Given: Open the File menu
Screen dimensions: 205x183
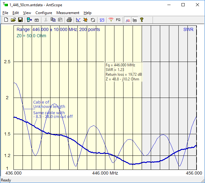Looking at the screenshot, I should (x=5, y=13).
